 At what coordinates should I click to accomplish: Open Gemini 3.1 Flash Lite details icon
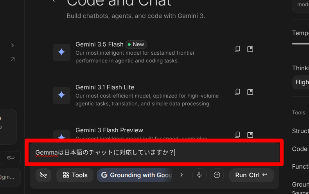(x=250, y=92)
